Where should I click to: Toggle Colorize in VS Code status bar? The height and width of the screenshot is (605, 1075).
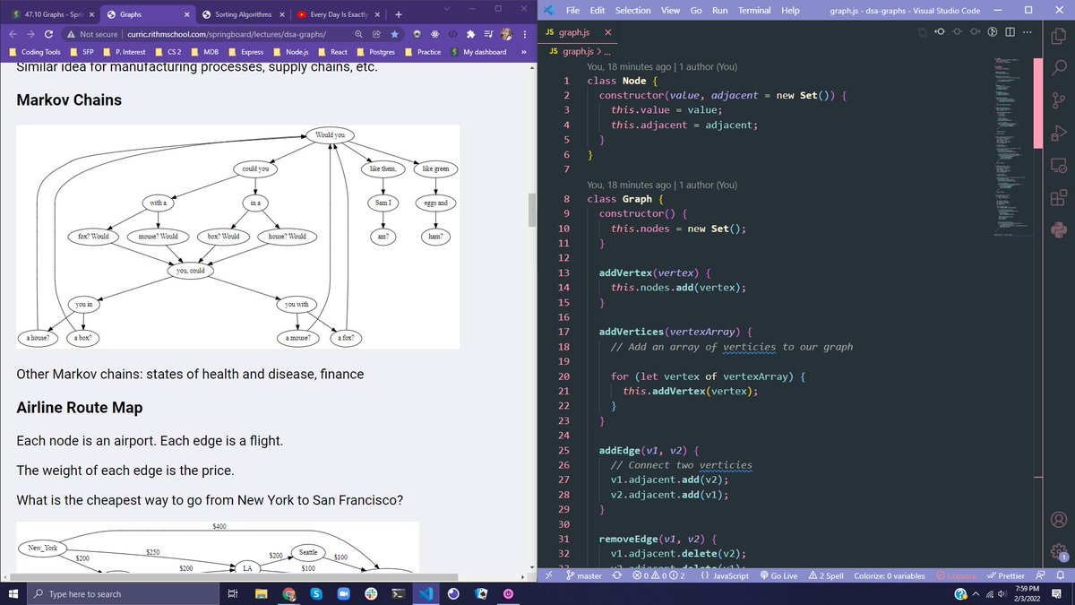pos(956,575)
